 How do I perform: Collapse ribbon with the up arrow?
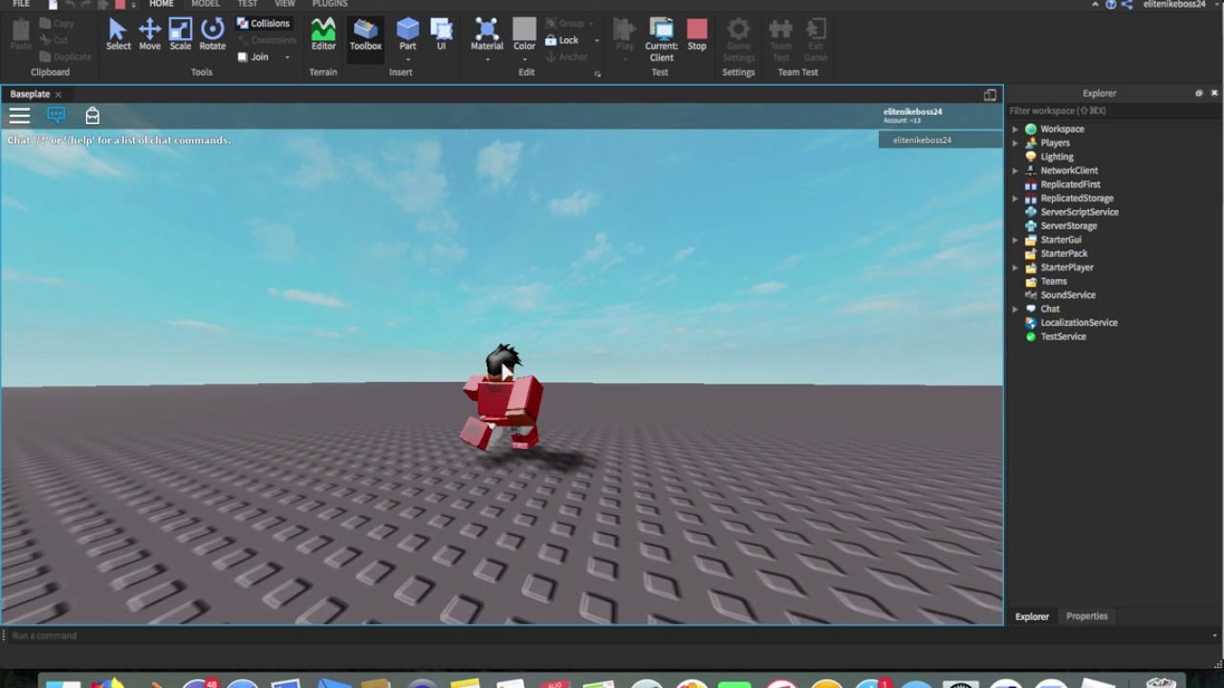(1096, 5)
